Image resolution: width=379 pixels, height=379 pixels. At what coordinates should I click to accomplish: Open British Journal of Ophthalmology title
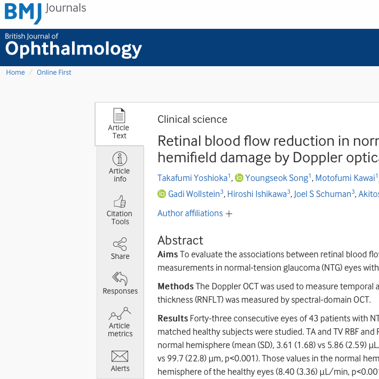[73, 46]
